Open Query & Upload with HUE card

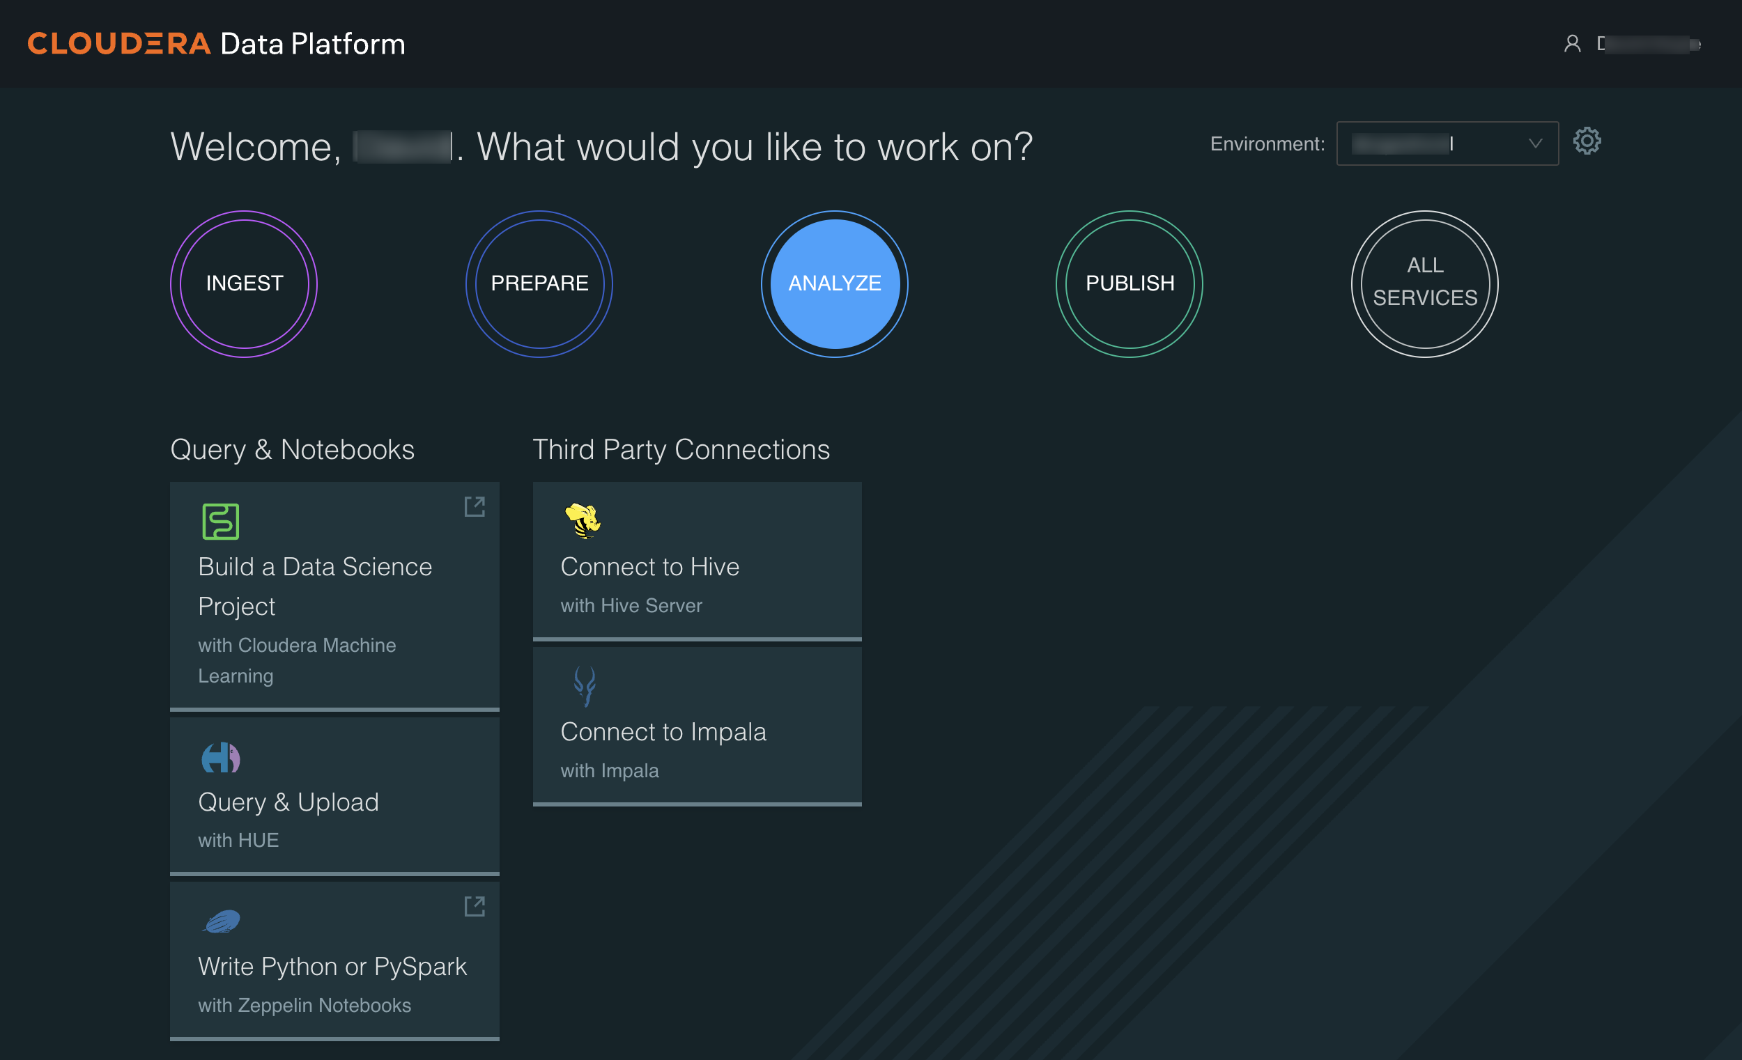(334, 797)
